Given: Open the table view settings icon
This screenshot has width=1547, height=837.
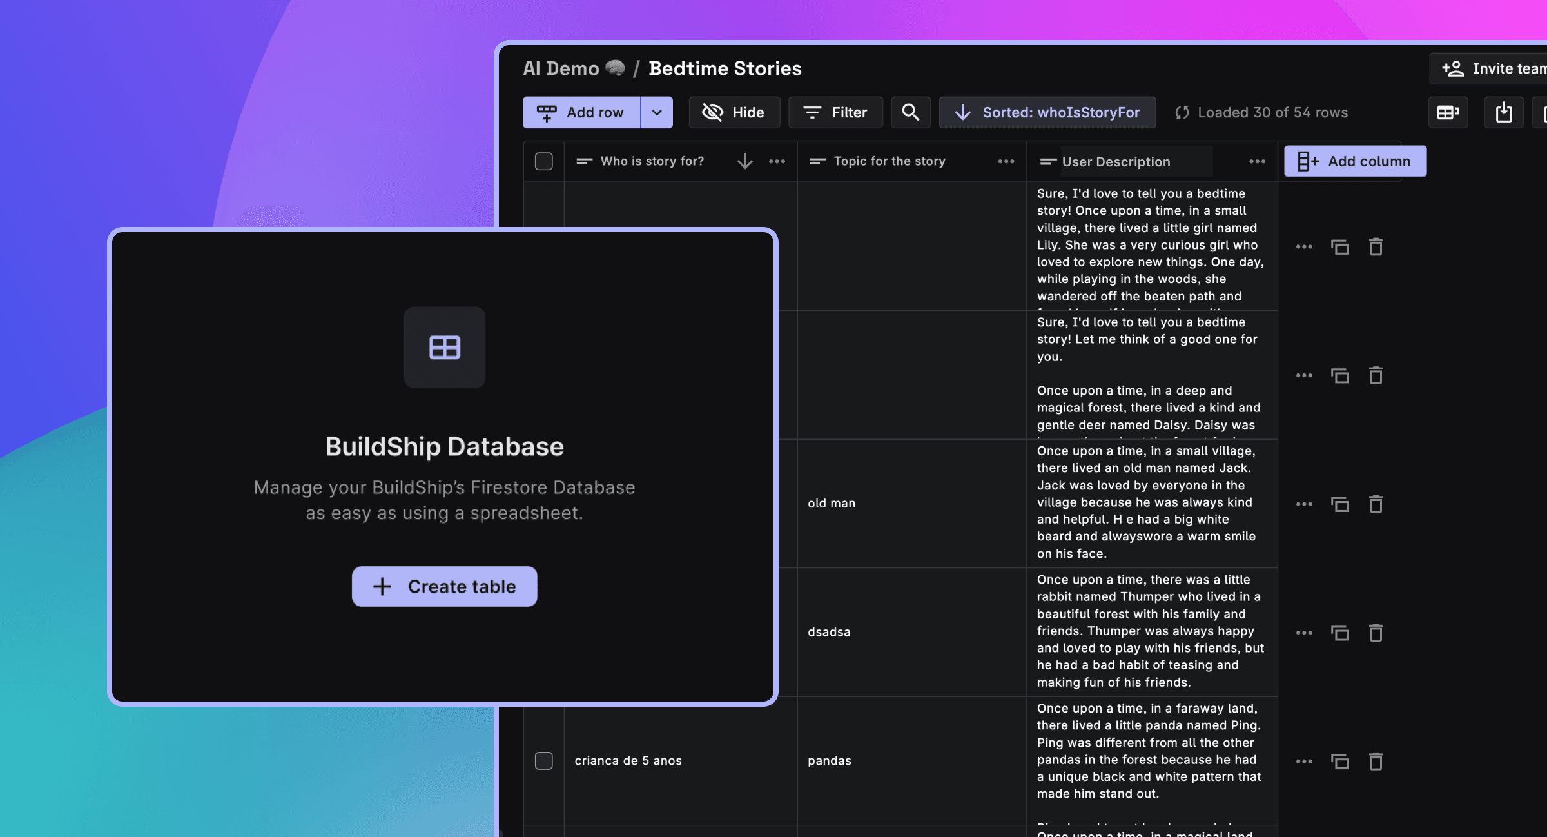Looking at the screenshot, I should tap(1448, 112).
